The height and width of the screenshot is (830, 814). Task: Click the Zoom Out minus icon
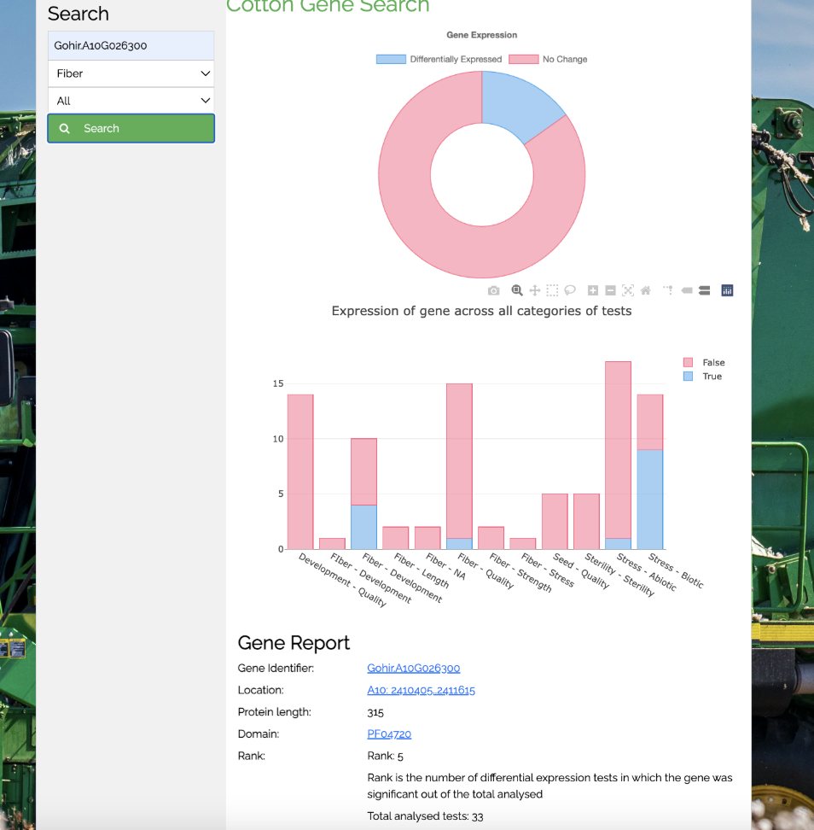point(610,290)
